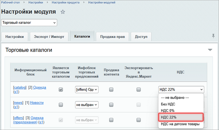This screenshot has height=130, width=219.
Task: Collapse the Торговые каталоги section
Action: (x=210, y=50)
